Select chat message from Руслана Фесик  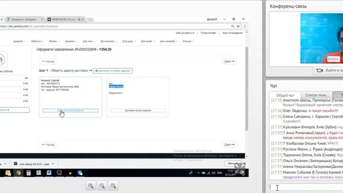307,149
